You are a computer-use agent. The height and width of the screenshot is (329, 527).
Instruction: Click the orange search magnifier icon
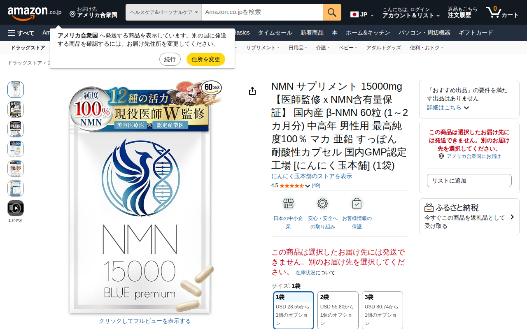click(332, 12)
